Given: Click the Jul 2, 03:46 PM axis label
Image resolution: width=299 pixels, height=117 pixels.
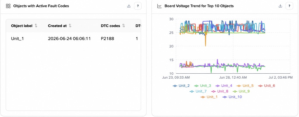Looking at the screenshot, I should point(281,77).
